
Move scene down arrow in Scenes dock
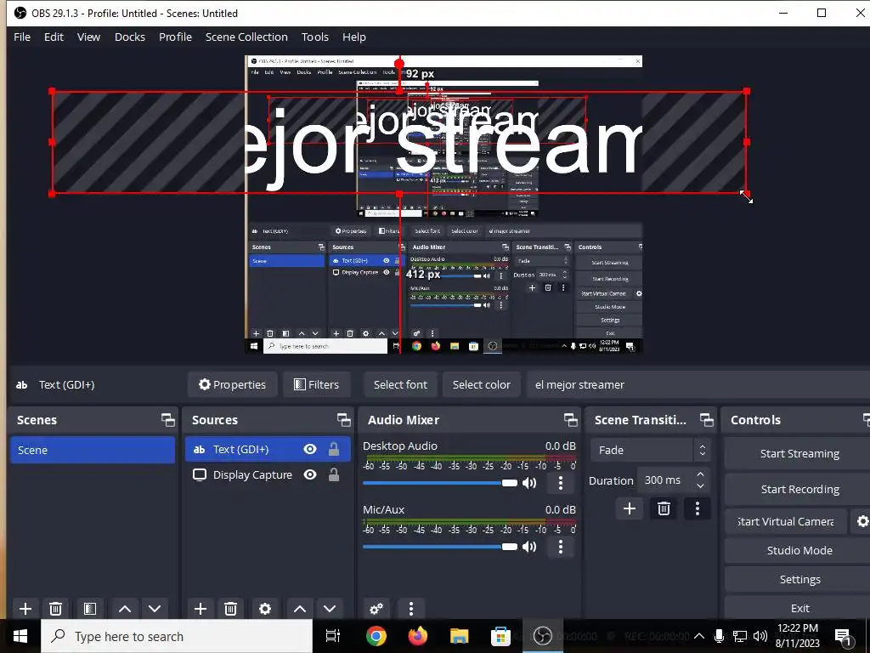(x=155, y=609)
